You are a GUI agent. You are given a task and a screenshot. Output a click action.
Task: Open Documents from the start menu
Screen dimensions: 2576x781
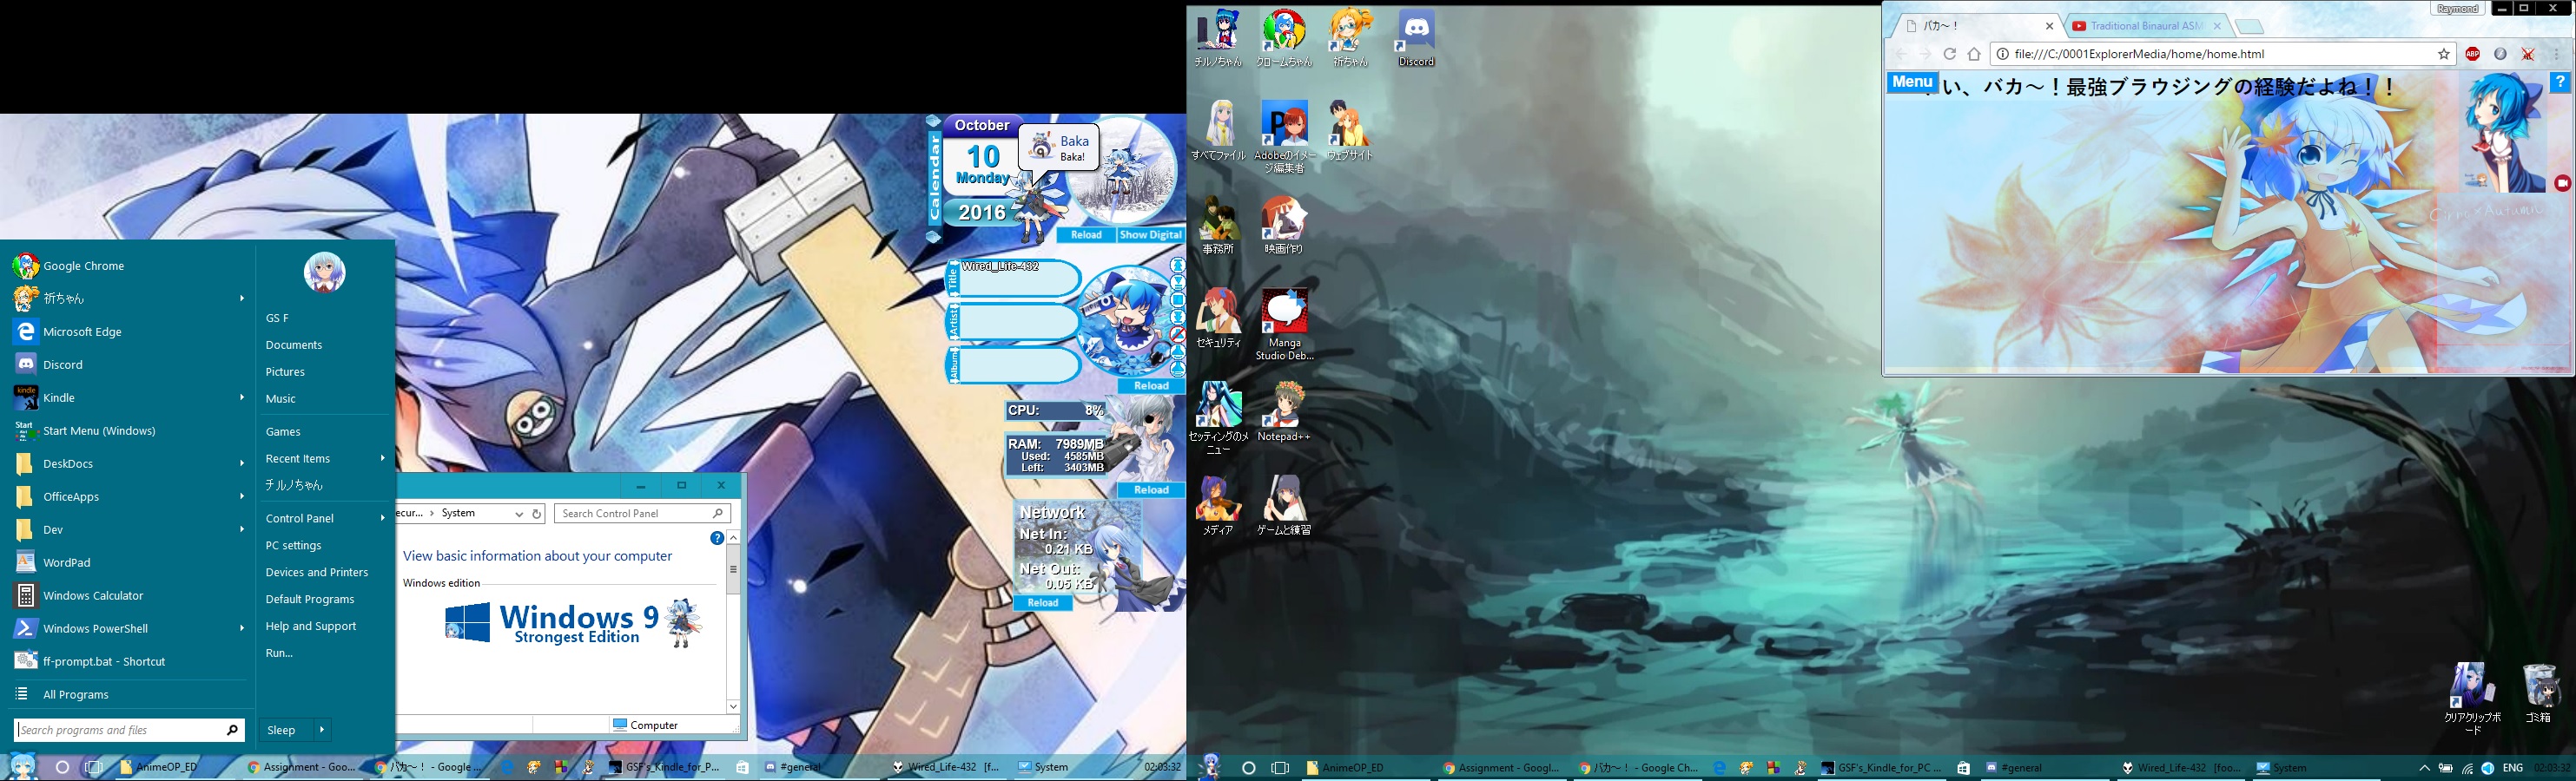tap(294, 345)
